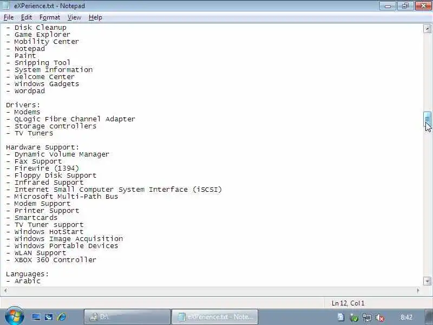Click the green shield tray icon
433x325 pixels.
pyautogui.click(x=354, y=317)
